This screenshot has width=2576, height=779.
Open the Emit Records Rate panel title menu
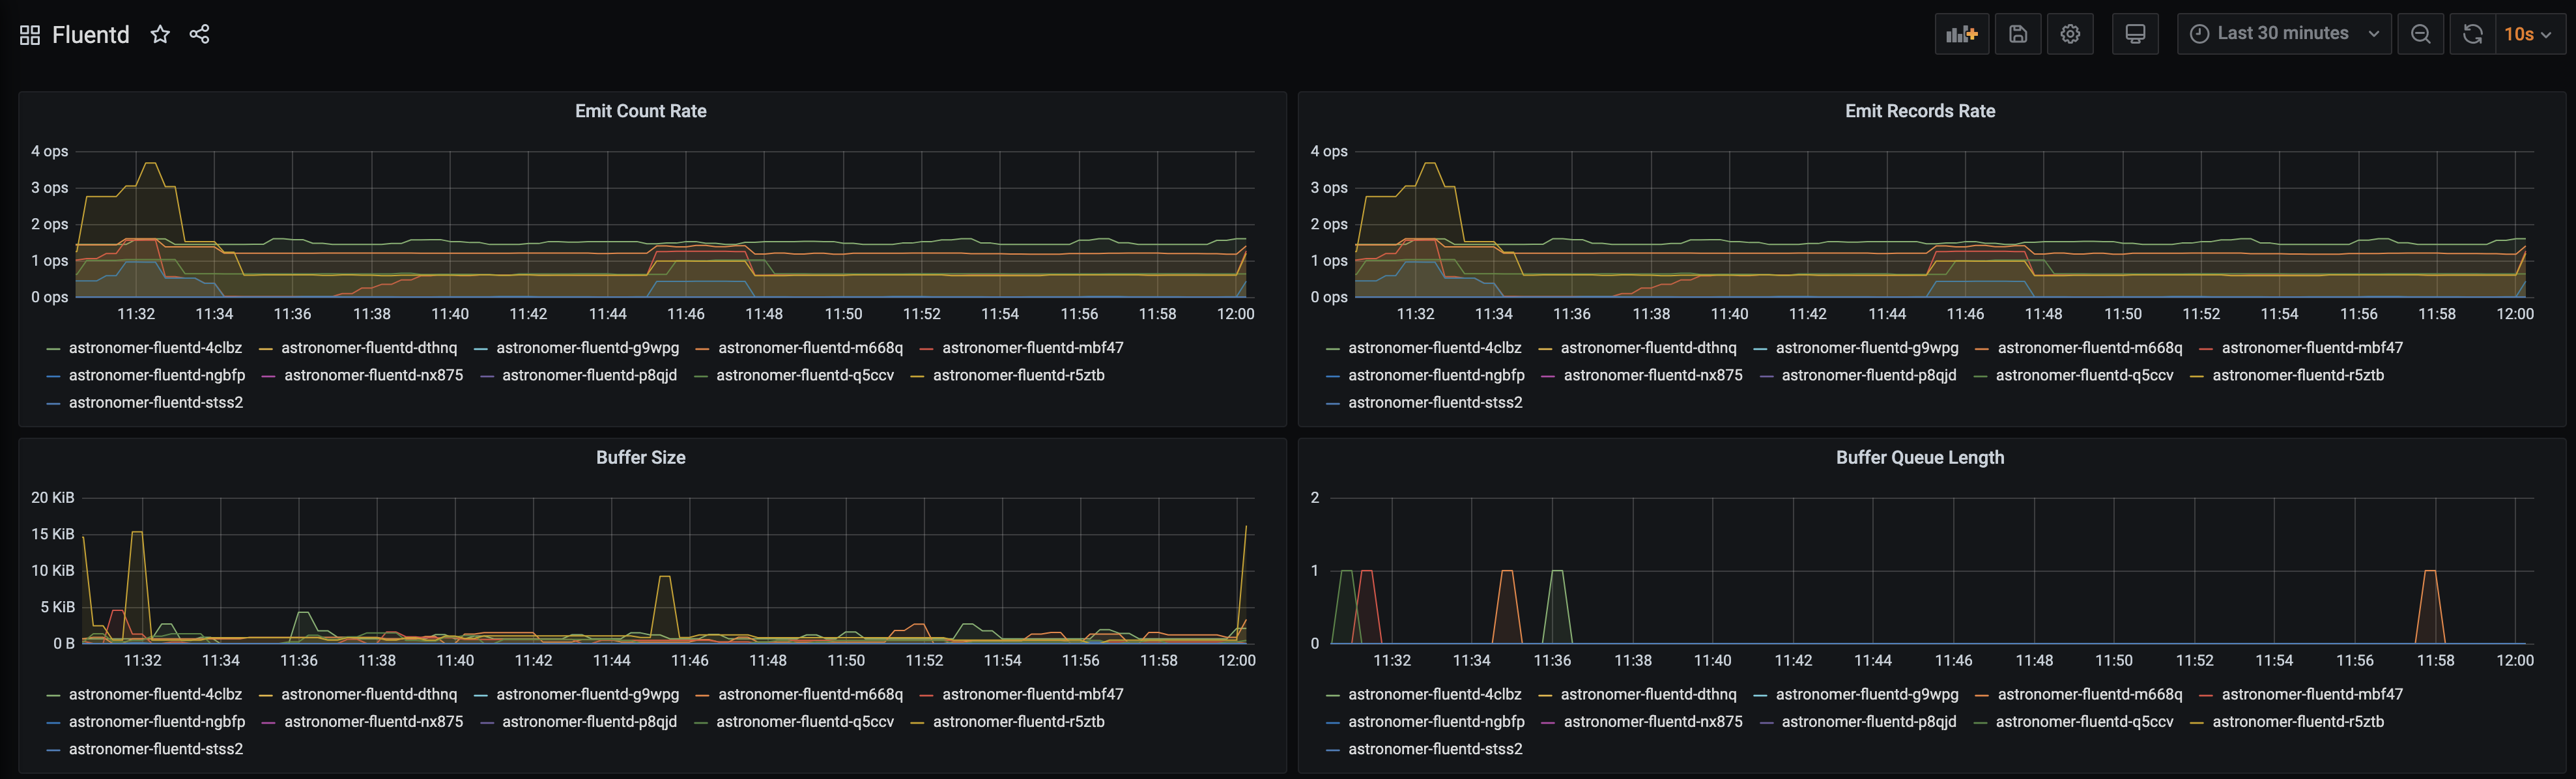point(1920,111)
